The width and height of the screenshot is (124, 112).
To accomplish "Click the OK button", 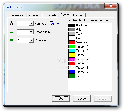I will point(61,99).
